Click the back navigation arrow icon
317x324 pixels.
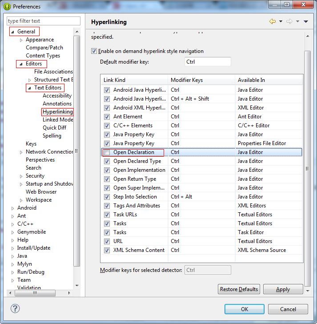click(273, 21)
